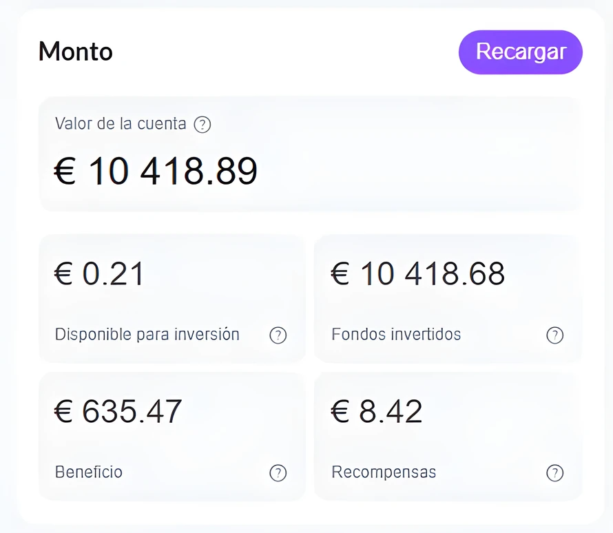Select the 8.42 rewards amount
Viewport: 613px width, 533px height.
click(391, 412)
